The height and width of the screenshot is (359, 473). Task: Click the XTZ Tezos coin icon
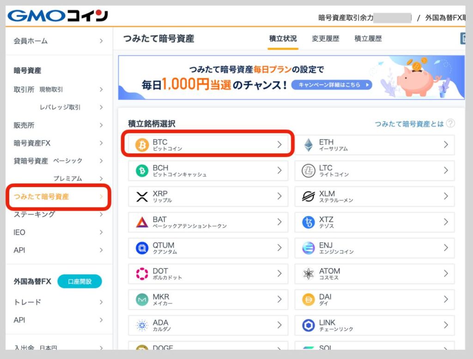tap(309, 222)
